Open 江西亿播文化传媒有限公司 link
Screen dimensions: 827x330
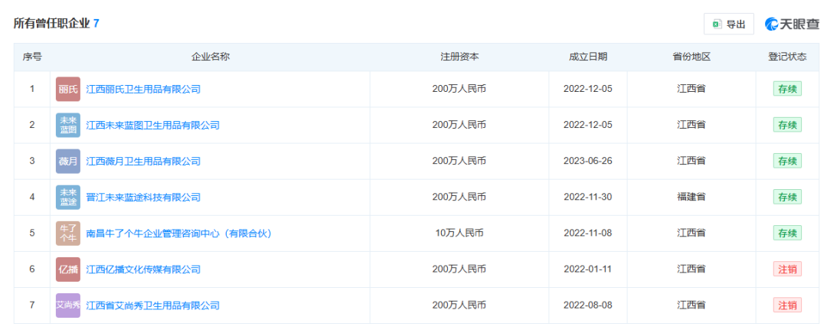[143, 269]
